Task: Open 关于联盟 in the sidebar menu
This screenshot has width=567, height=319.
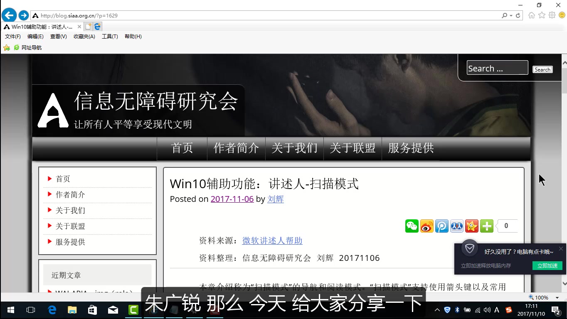Action: click(70, 226)
